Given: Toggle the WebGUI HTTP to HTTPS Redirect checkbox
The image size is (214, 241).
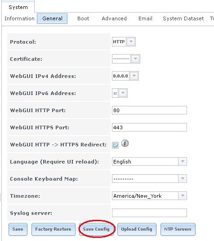Looking at the screenshot, I should [115, 145].
